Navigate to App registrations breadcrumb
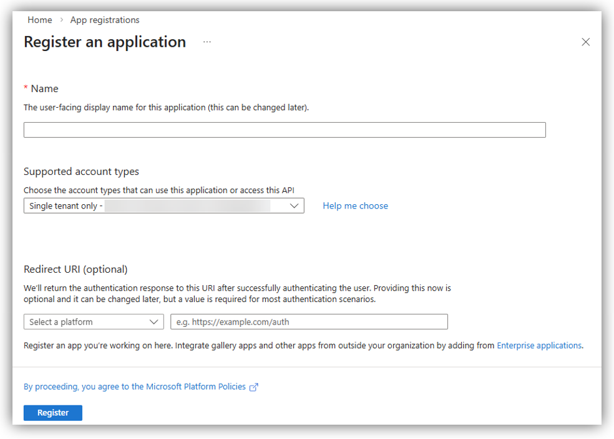The image size is (614, 439). [x=105, y=20]
